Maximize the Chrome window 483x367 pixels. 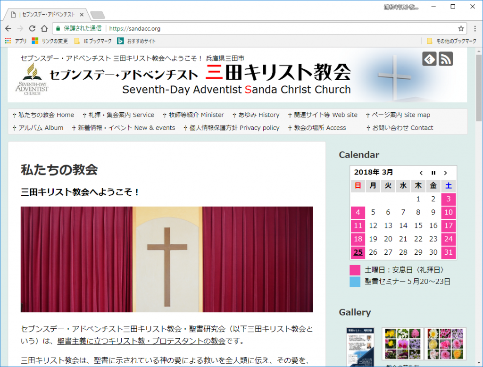(453, 7)
